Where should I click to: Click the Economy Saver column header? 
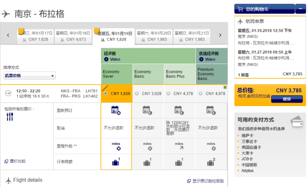pos(117,74)
